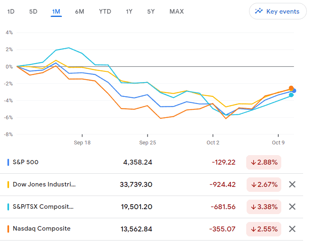
Task: Select the 6M time range tab
Action: click(x=80, y=12)
